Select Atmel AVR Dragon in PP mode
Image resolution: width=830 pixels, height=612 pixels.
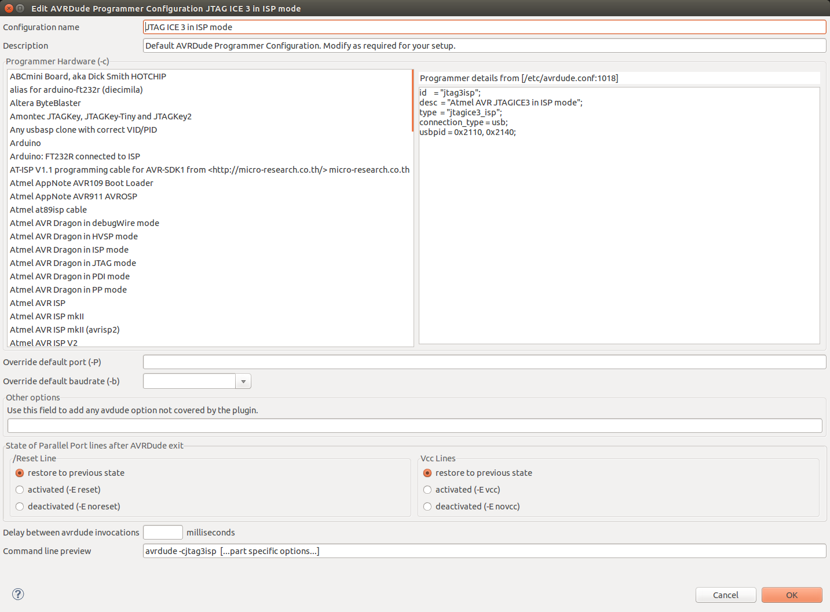[x=209, y=290]
